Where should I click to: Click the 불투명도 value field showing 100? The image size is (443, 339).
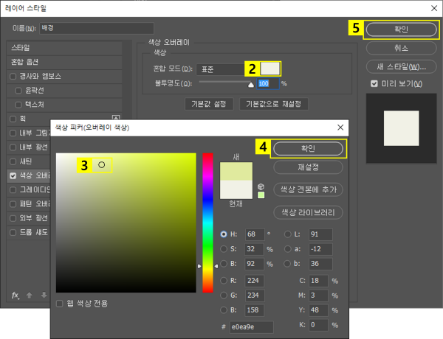pos(268,84)
